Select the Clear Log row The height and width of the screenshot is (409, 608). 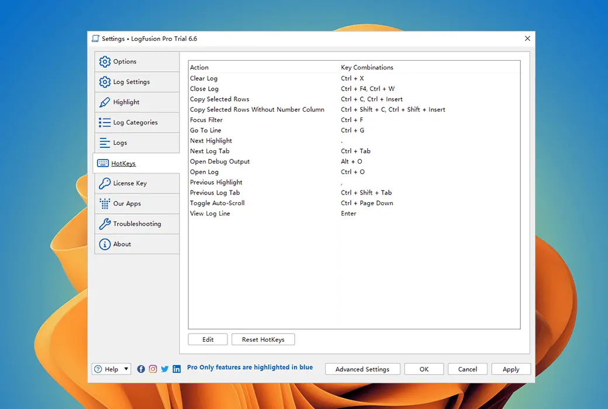coord(354,78)
